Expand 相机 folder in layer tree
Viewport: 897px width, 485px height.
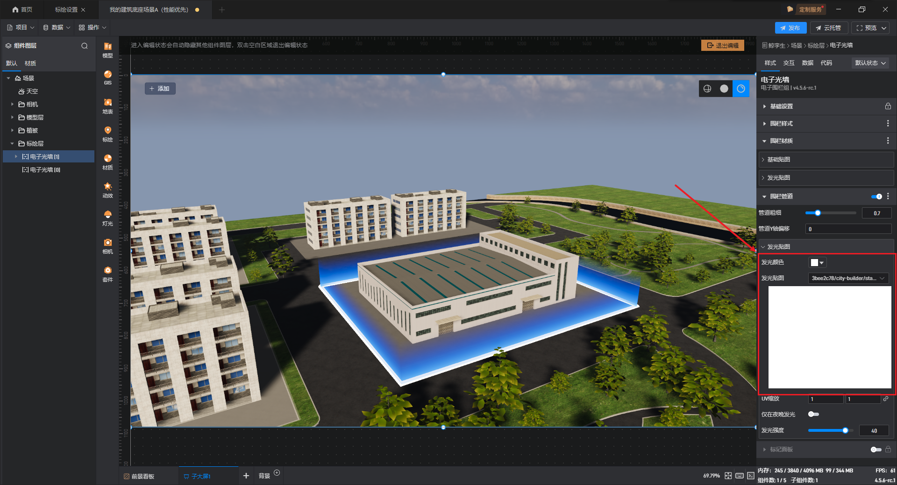12,105
